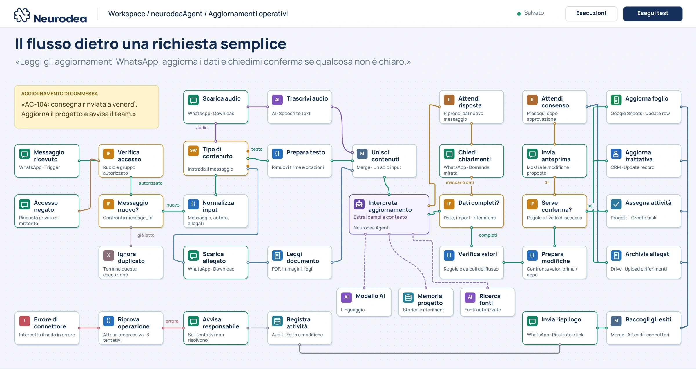
Task: Click the 'Neurodea Agent' label in Interpreta node
Action: point(371,228)
